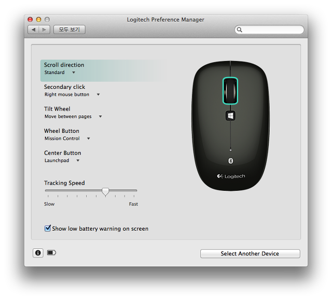Click the Wheel Button label
Screen dimensions: 332x300
coord(62,131)
